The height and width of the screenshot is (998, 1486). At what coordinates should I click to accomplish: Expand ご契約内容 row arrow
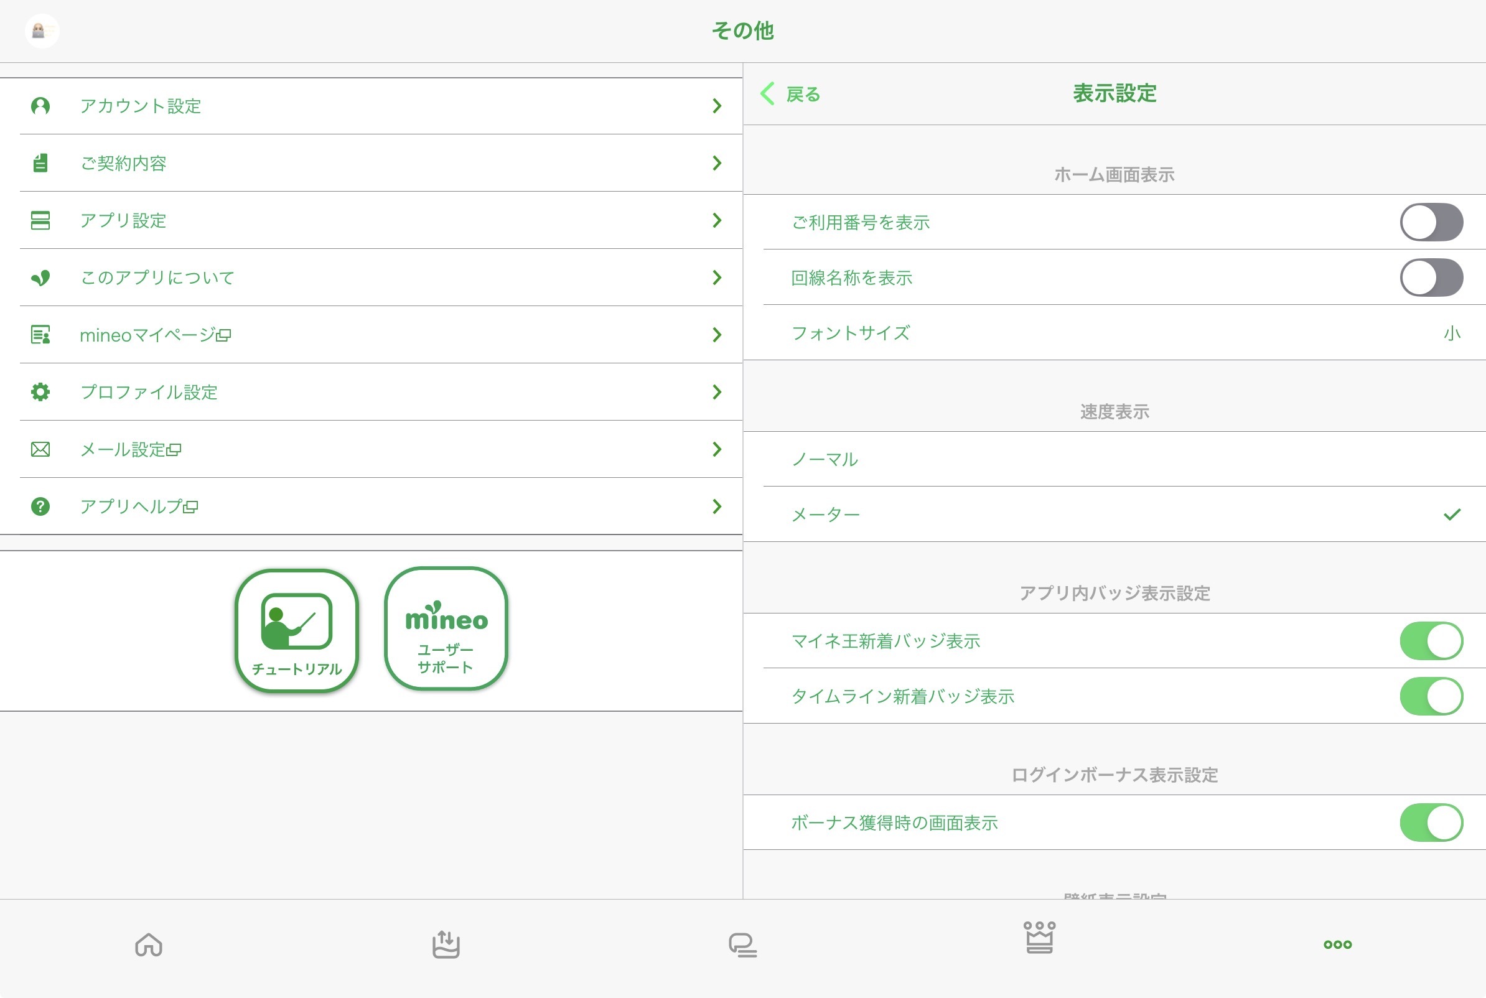pos(717,163)
